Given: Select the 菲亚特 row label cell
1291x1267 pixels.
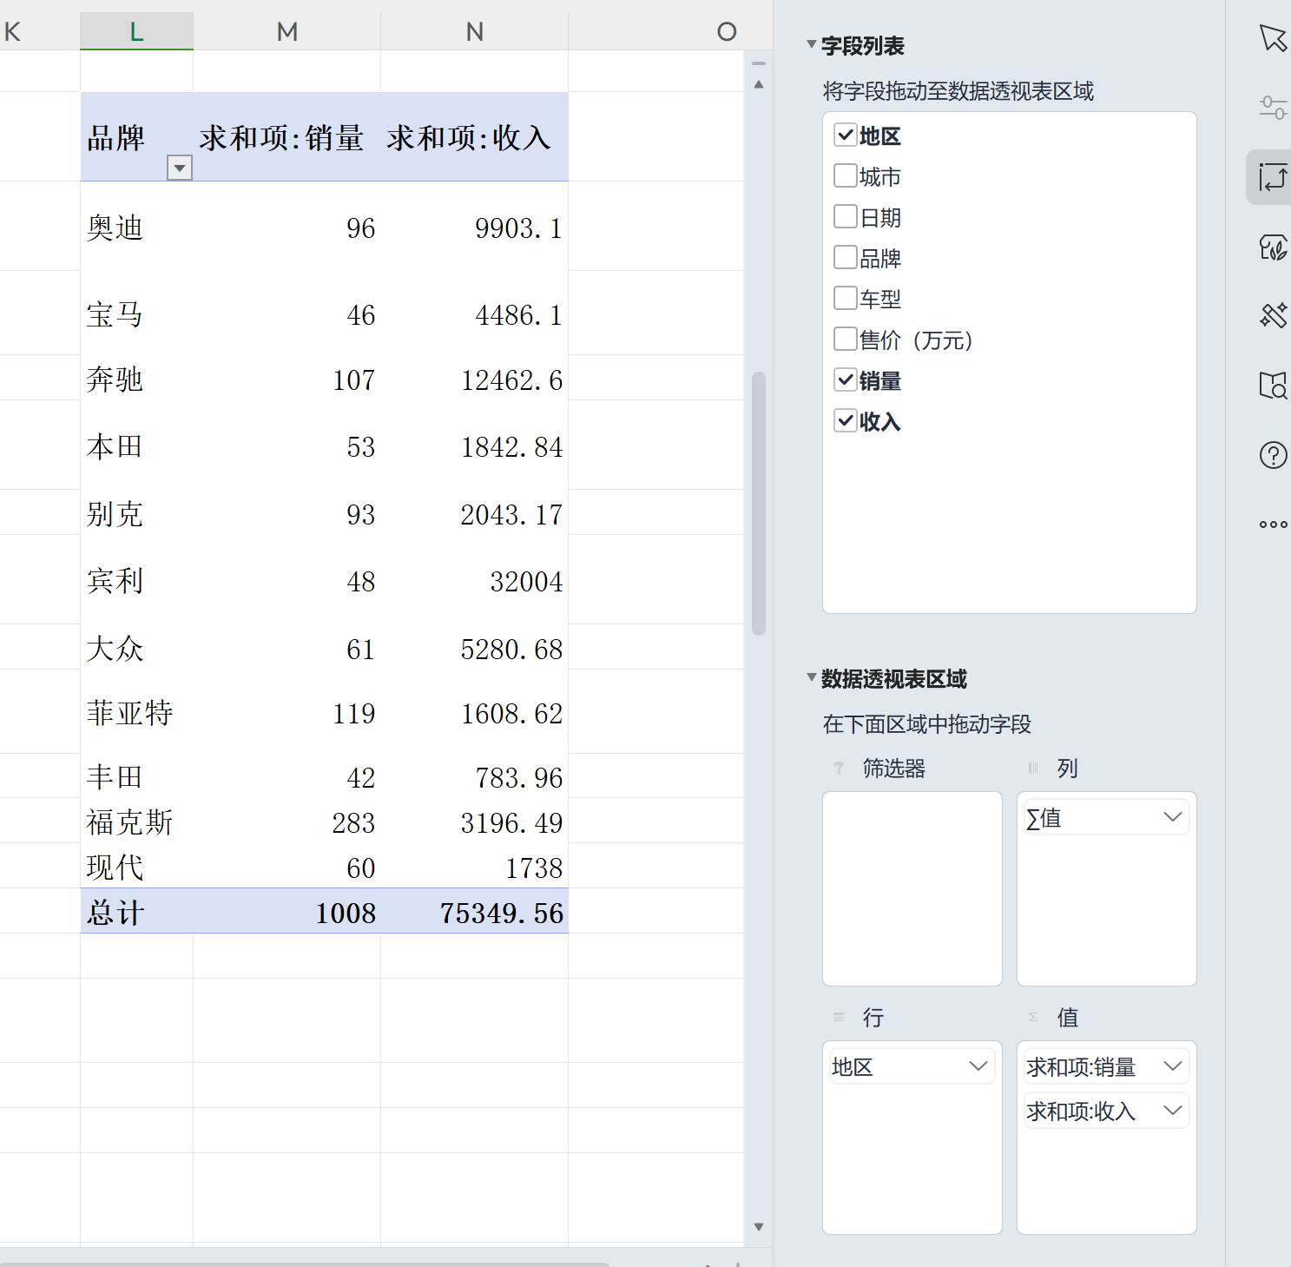Looking at the screenshot, I should tap(136, 711).
